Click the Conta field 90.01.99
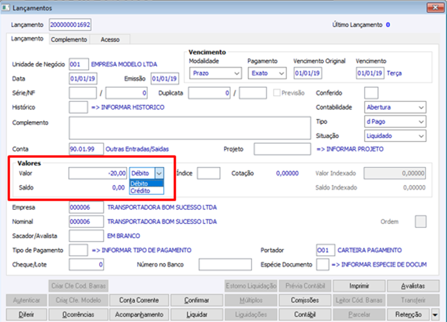The width and height of the screenshot is (447, 322). click(x=87, y=149)
